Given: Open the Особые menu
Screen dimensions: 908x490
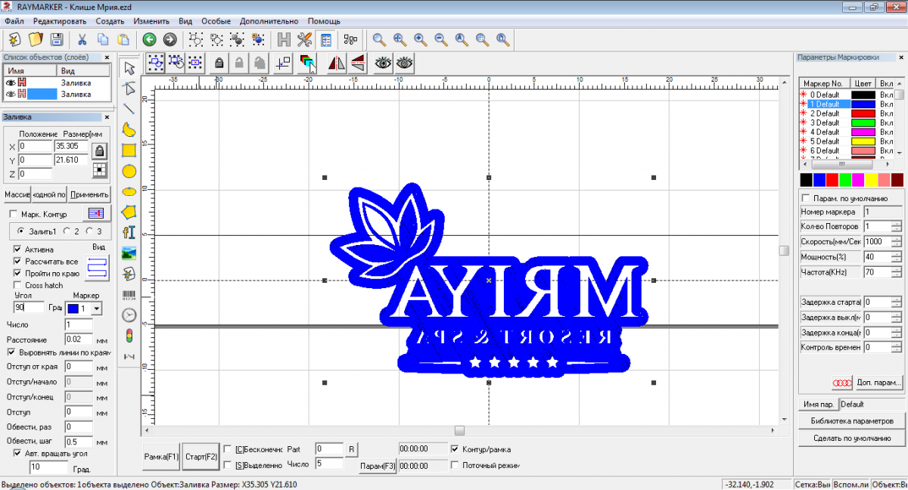Looking at the screenshot, I should click(x=216, y=21).
